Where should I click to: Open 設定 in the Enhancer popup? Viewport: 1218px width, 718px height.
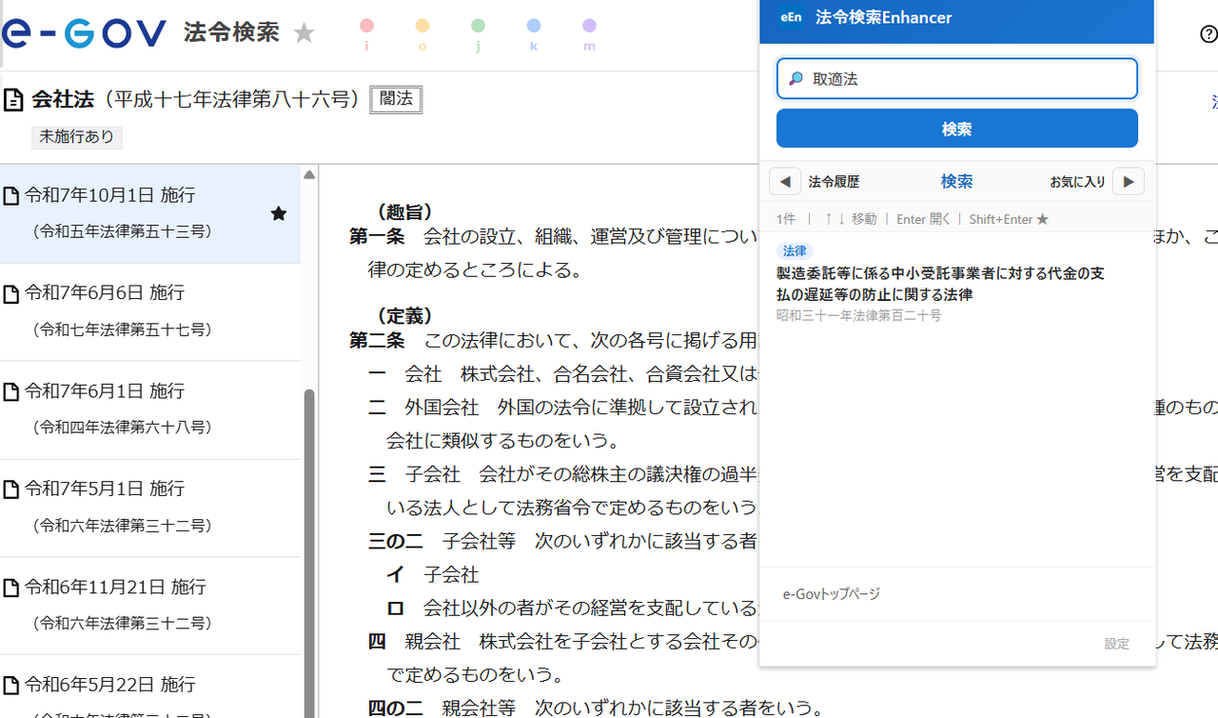[x=1117, y=644]
